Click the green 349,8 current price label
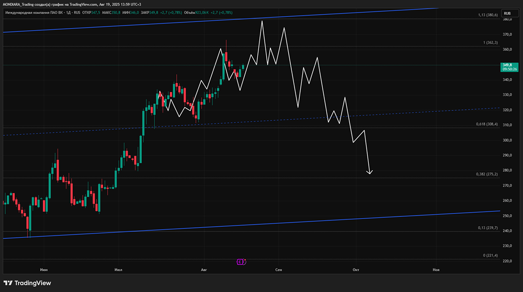This screenshot has height=292, width=523. [x=509, y=67]
